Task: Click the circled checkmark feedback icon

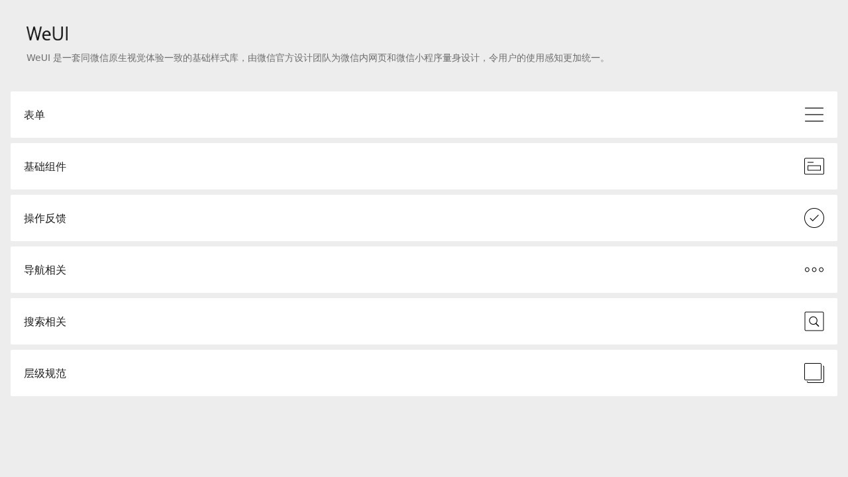Action: point(814,218)
